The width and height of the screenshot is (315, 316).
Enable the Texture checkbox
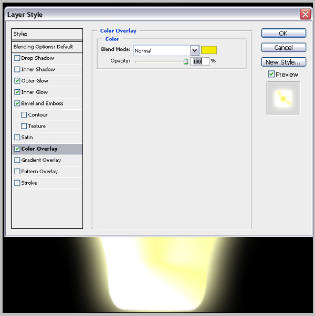(24, 126)
